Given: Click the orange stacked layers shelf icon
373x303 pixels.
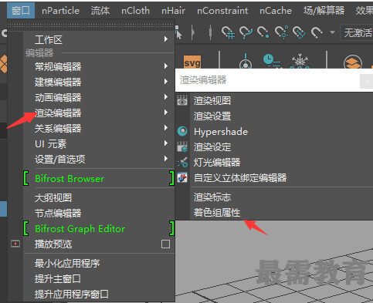Looking at the screenshot, I should pos(353,62).
